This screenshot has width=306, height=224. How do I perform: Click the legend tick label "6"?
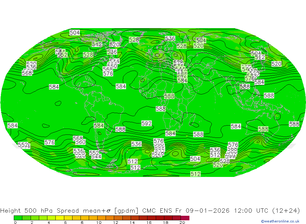pos(65,222)
